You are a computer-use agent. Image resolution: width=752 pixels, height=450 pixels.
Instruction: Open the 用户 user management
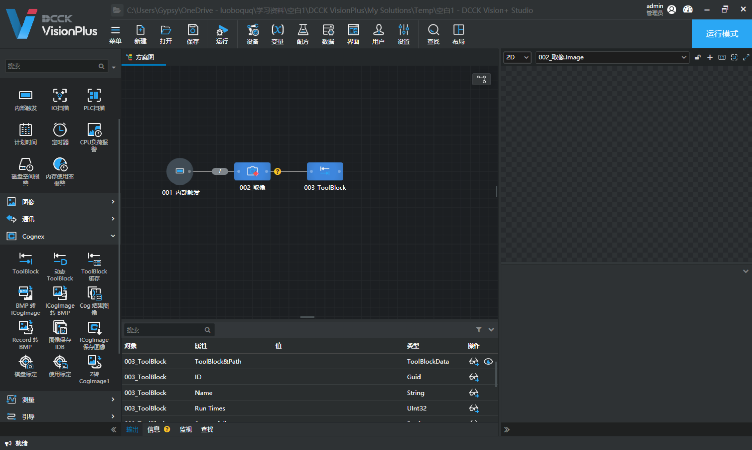(x=378, y=34)
